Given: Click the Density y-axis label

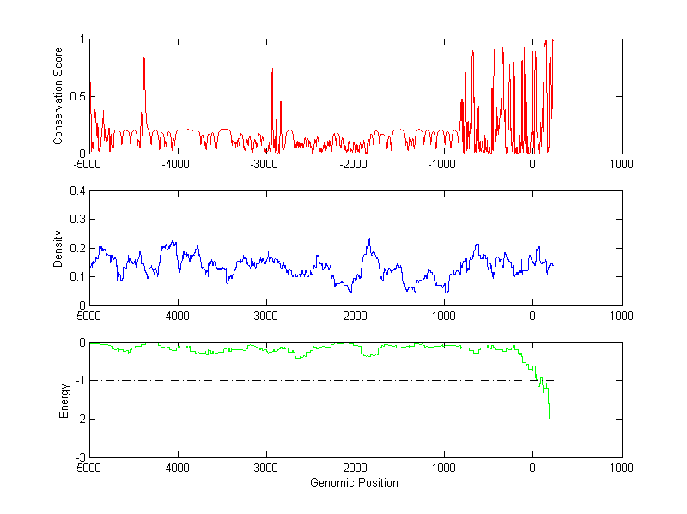Looking at the screenshot, I should [x=58, y=248].
